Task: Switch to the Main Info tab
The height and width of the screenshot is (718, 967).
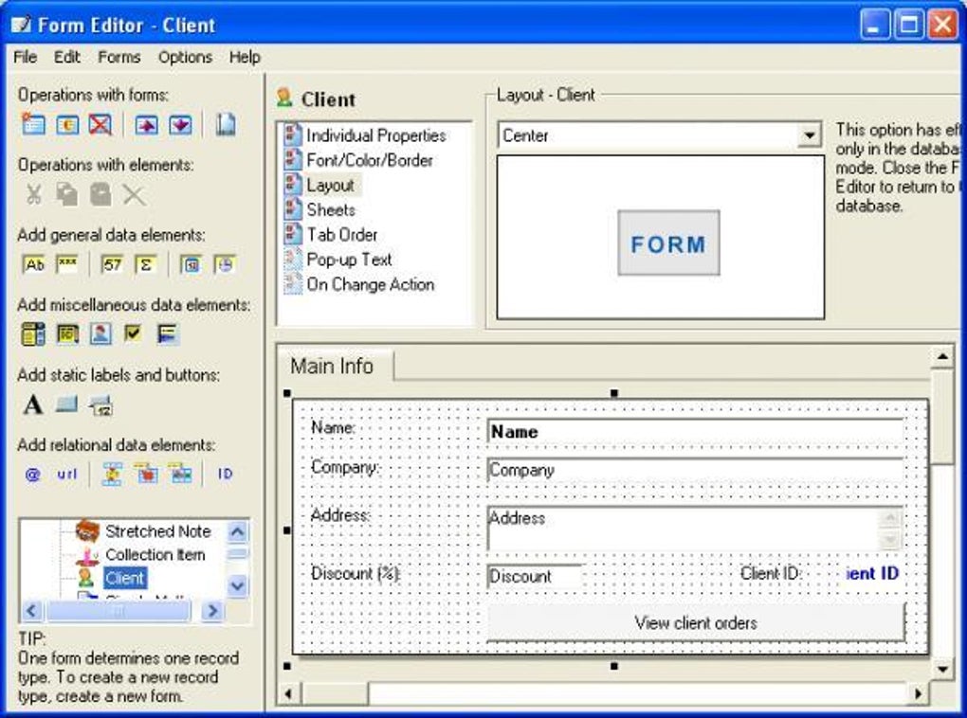Action: point(331,365)
